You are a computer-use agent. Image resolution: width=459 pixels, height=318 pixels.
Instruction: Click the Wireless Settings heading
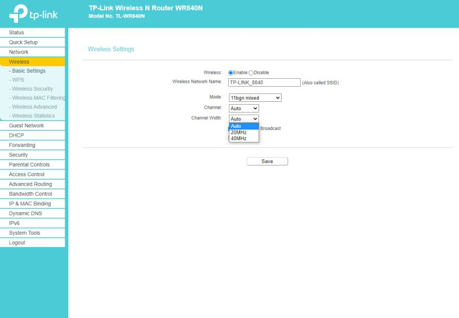coord(111,49)
